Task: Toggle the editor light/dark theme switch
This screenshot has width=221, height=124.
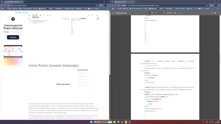Action: 33,15
